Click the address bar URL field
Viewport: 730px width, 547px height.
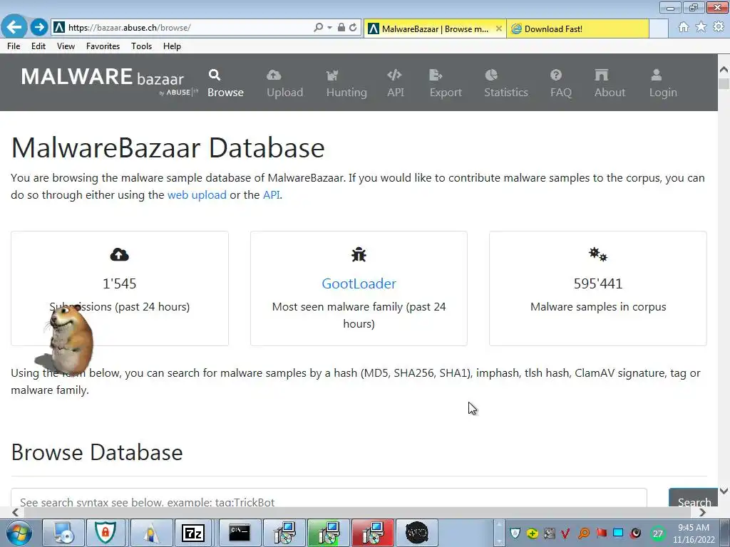pyautogui.click(x=186, y=28)
